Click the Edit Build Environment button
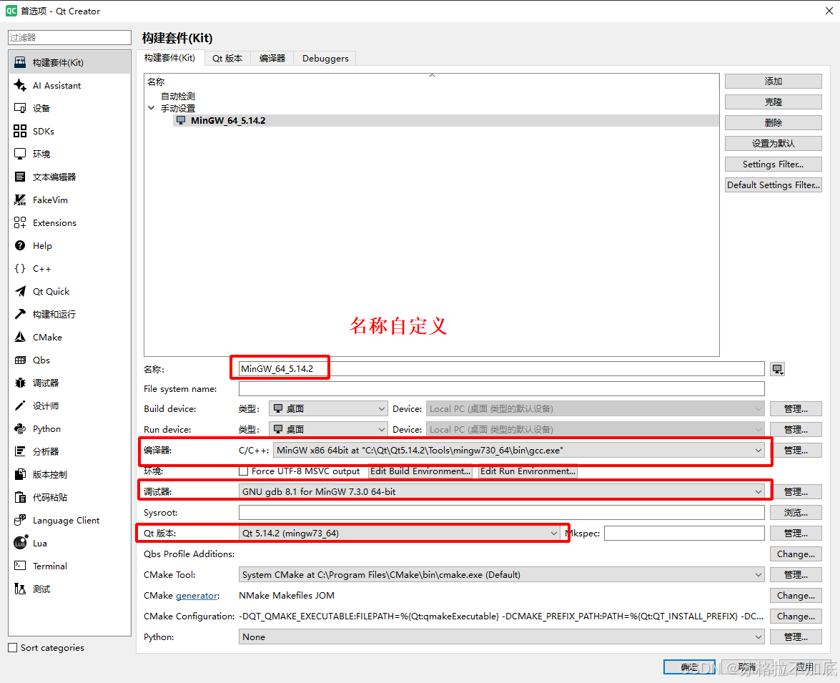Viewport: 840px width, 683px height. (420, 471)
